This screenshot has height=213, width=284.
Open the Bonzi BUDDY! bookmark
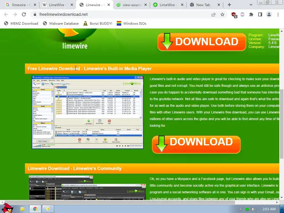pos(98,23)
